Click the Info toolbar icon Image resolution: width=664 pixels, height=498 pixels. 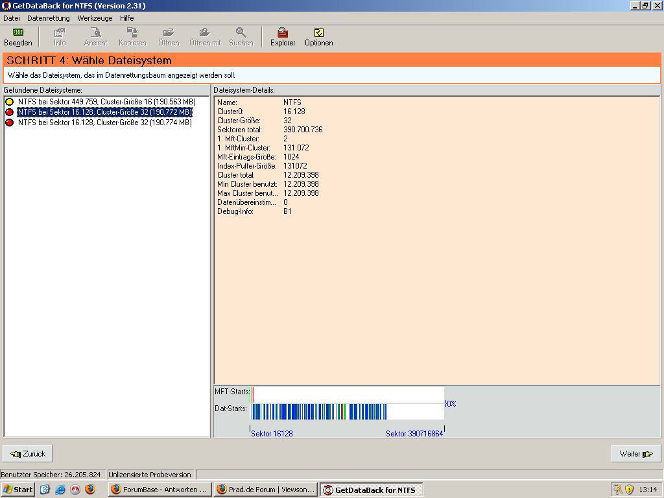[x=60, y=32]
